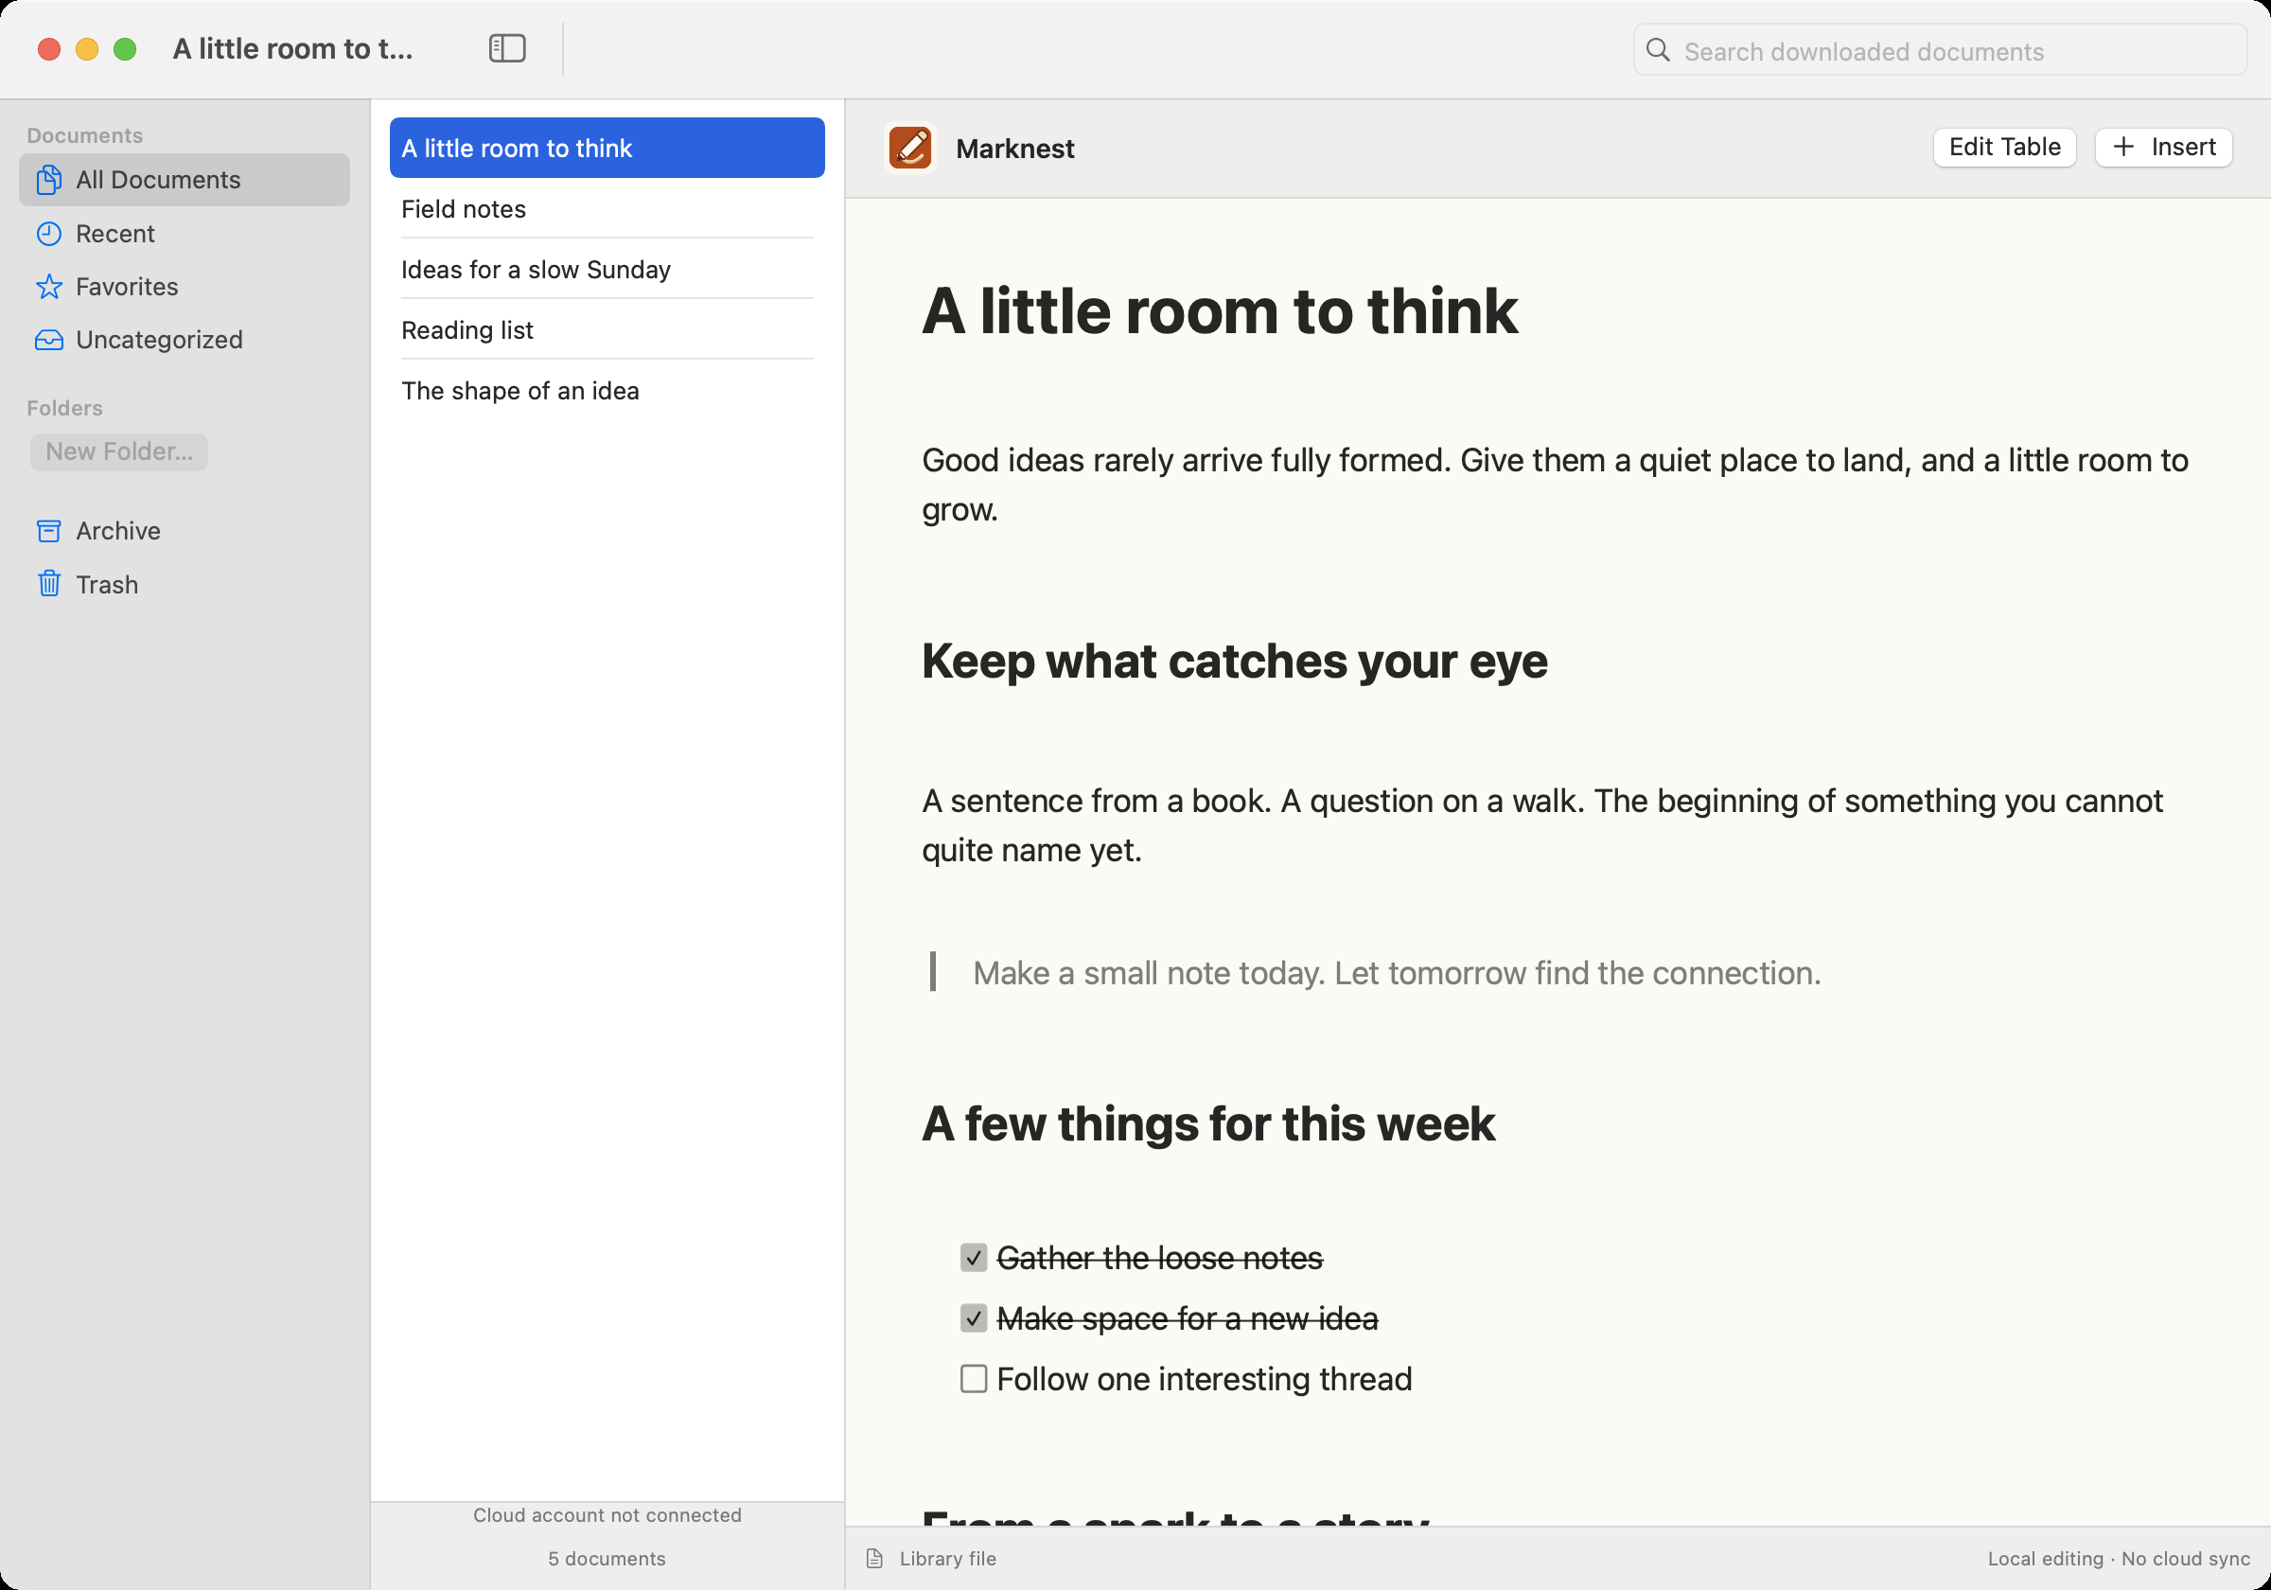Click the Archive box icon
The height and width of the screenshot is (1590, 2271).
coord(48,531)
